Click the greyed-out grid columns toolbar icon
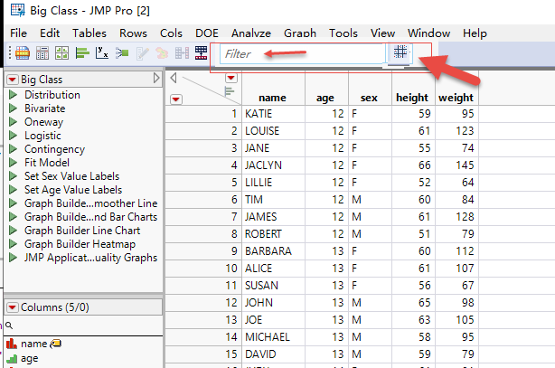The width and height of the screenshot is (555, 368). point(182,53)
